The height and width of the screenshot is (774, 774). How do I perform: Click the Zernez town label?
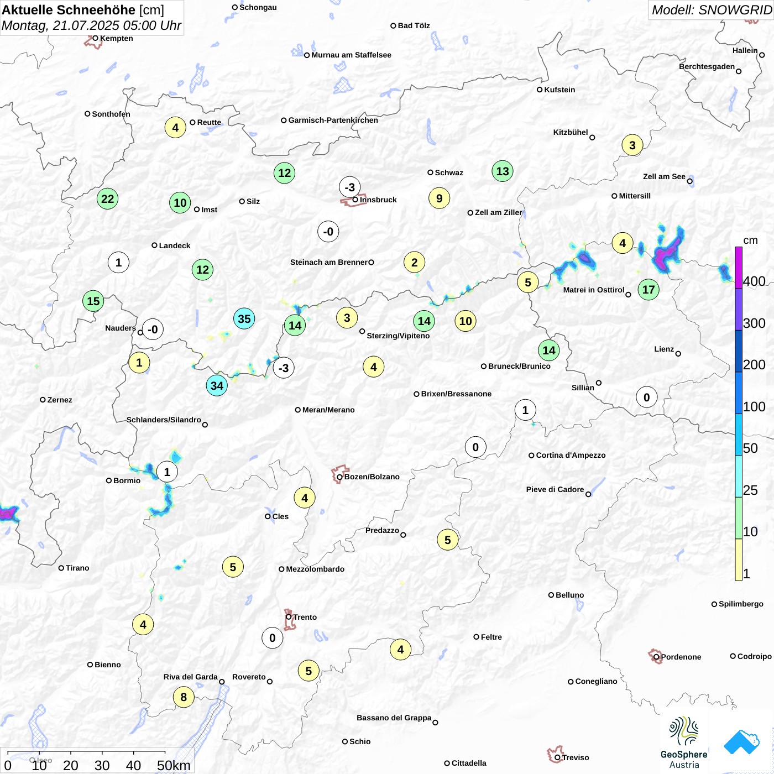(60, 400)
